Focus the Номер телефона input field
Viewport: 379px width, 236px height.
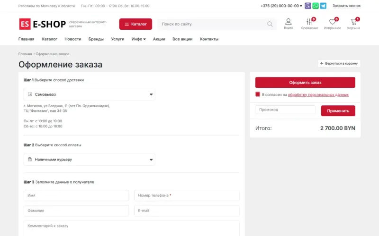(x=187, y=195)
